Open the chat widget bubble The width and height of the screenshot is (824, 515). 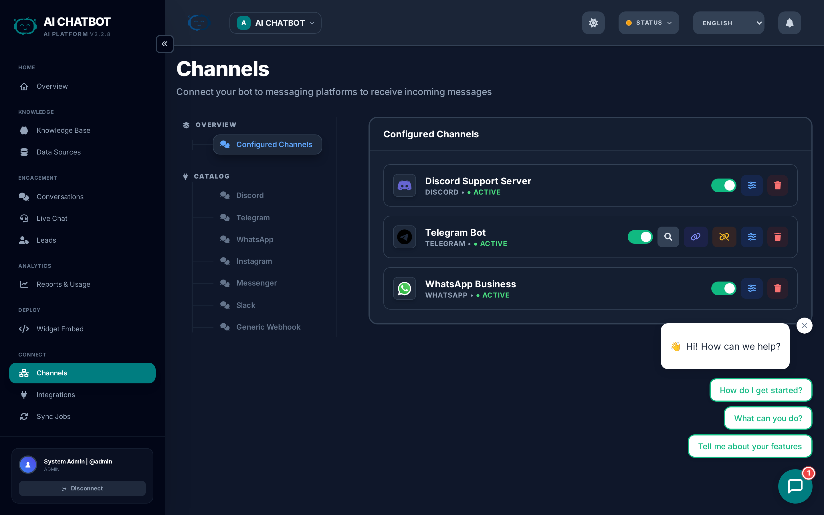(x=795, y=486)
